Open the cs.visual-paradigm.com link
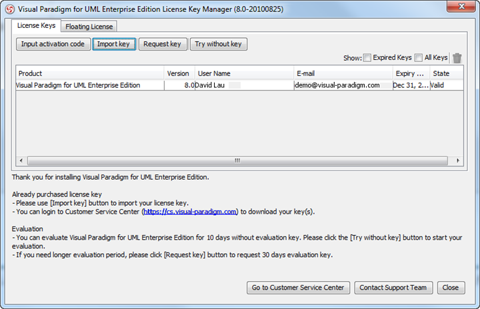Viewport: 480px width, 309px height. [x=190, y=212]
